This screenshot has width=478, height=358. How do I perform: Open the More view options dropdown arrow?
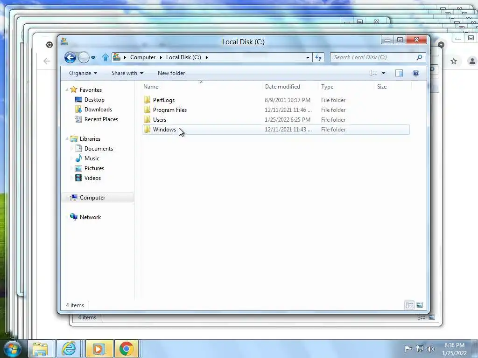[x=384, y=73]
